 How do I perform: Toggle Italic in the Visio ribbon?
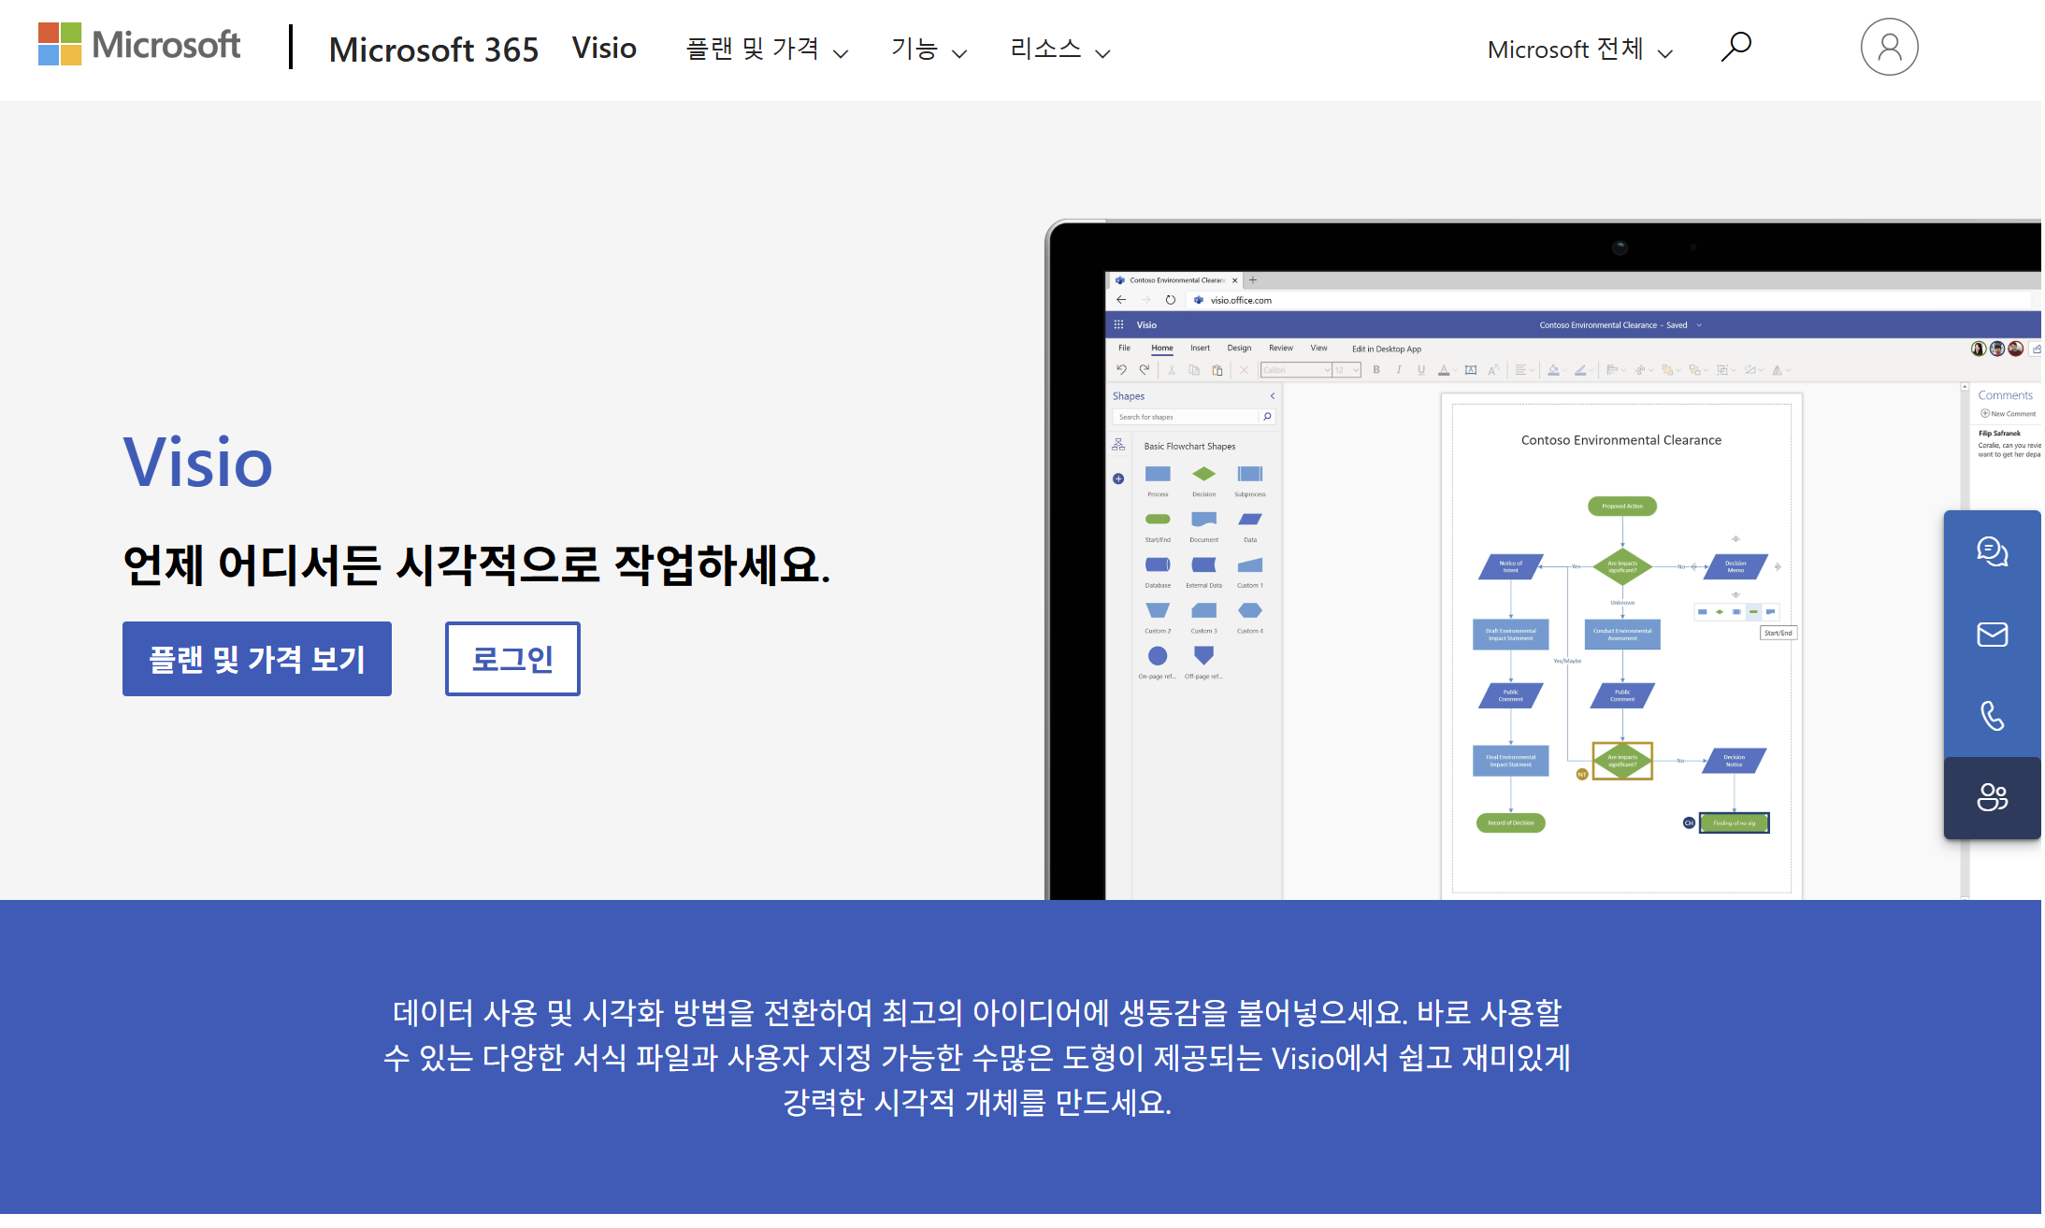(1398, 370)
